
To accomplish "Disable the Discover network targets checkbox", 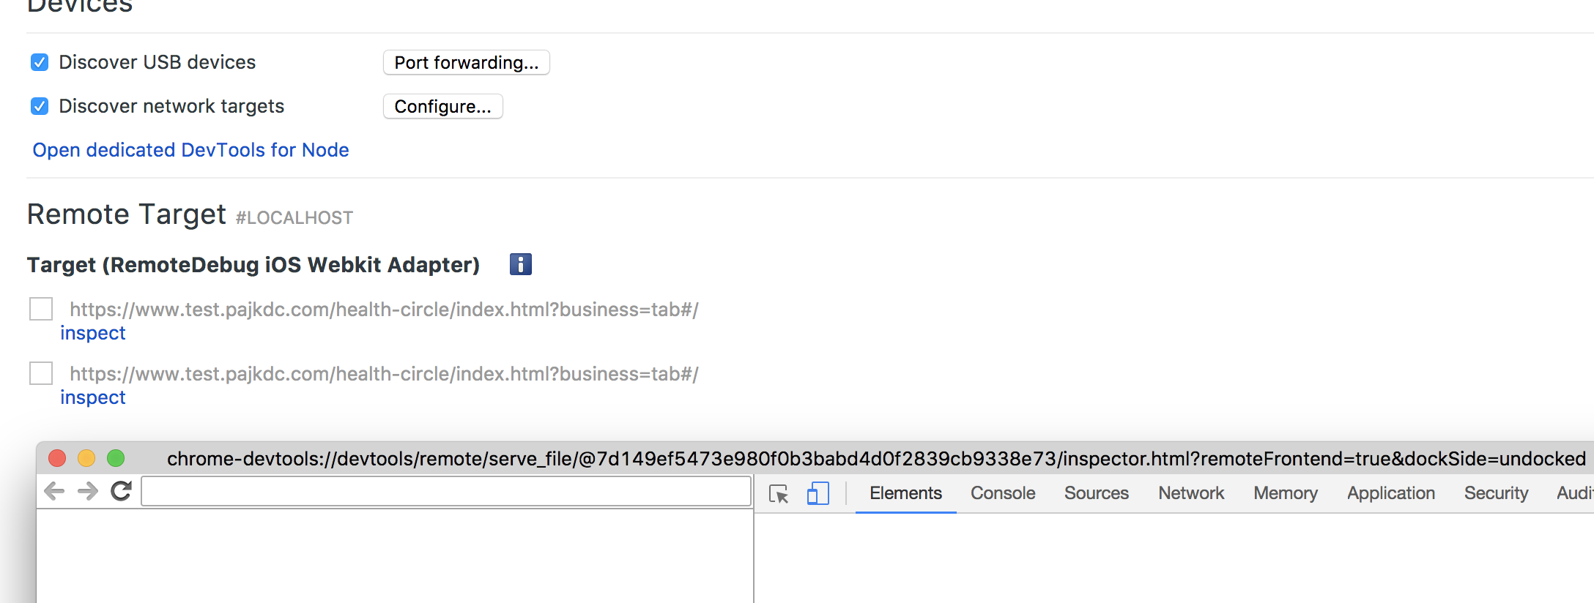I will (40, 106).
